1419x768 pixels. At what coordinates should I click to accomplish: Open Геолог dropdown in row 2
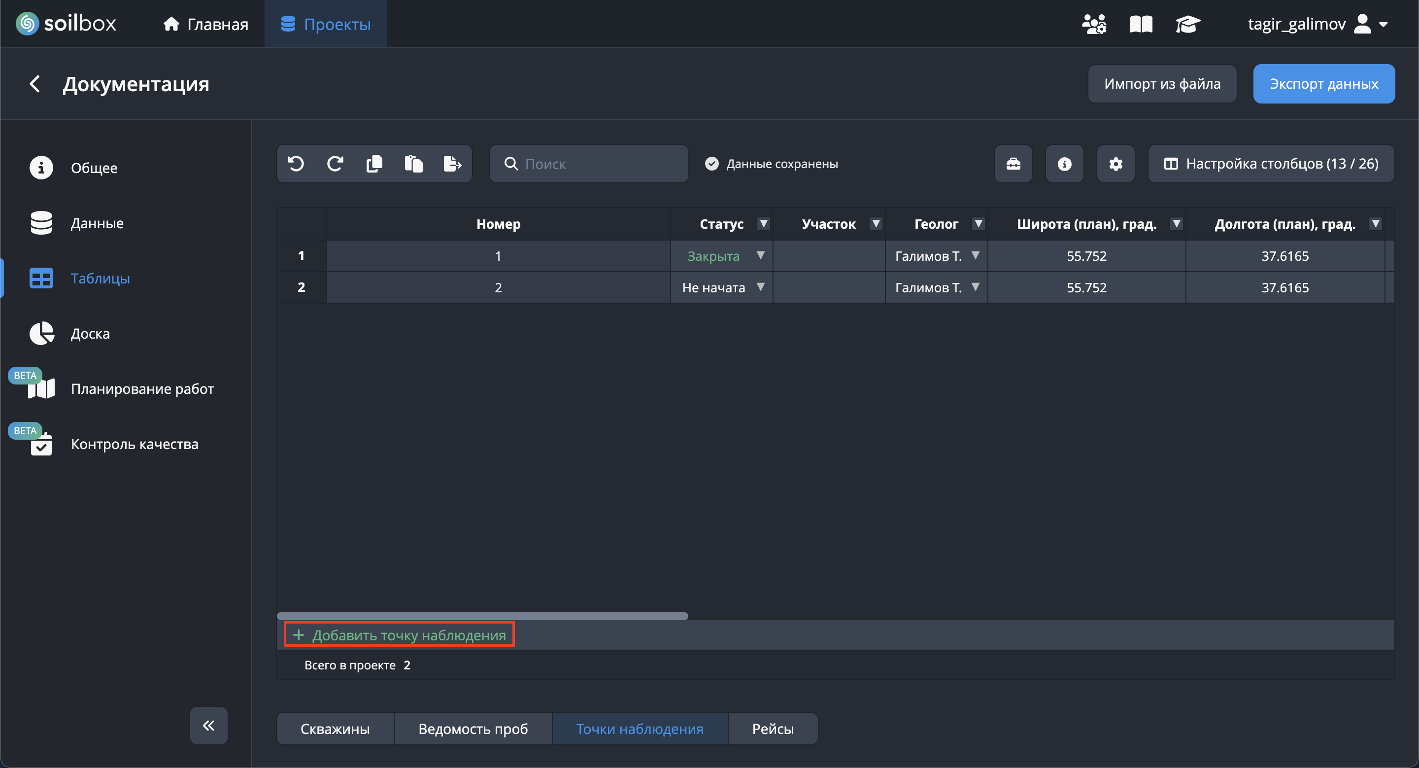click(975, 286)
